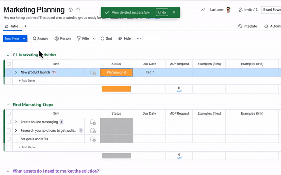
Task: Open New Item dropdown arrow
Action: [24, 39]
